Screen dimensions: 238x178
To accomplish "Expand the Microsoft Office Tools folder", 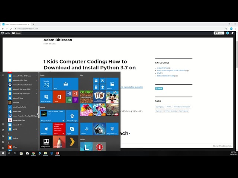I will pos(22,80).
